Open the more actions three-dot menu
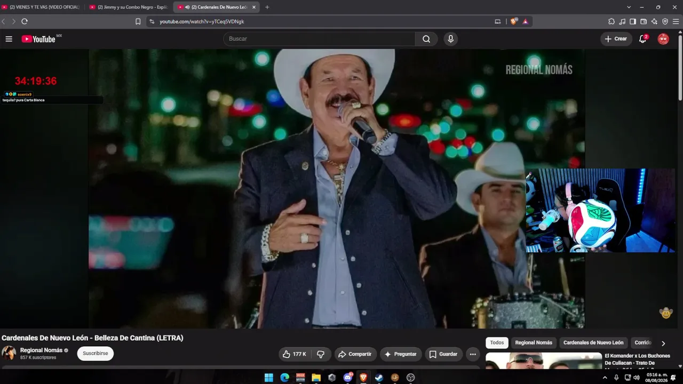Screen dimensions: 683x384 point(473,354)
